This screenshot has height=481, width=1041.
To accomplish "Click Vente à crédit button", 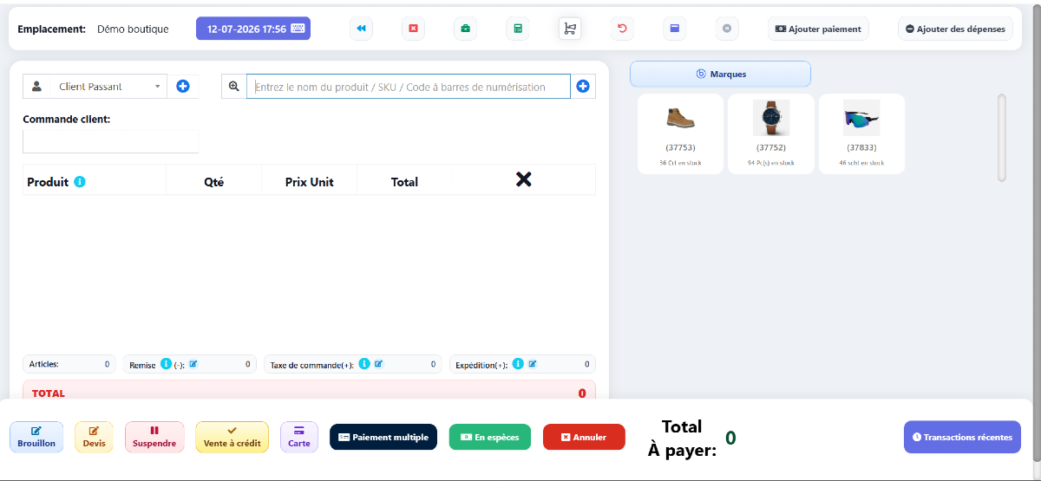I will tap(232, 437).
